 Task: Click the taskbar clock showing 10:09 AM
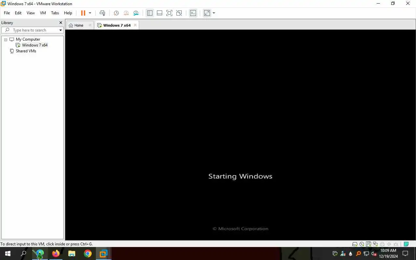[x=388, y=253]
